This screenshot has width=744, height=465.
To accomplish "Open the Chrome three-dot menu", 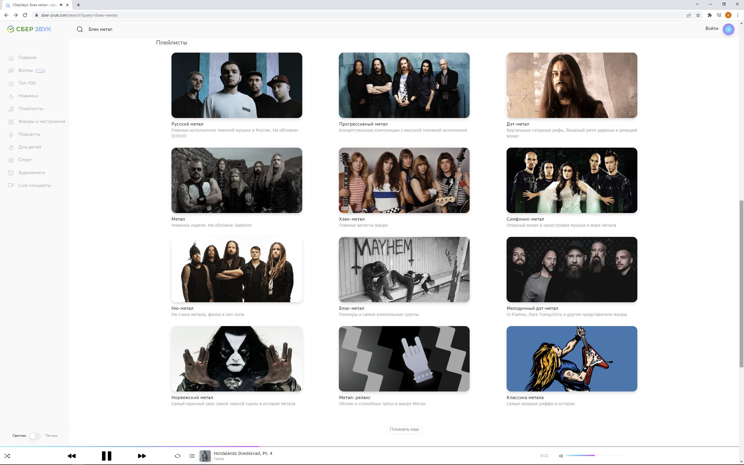I will point(738,15).
